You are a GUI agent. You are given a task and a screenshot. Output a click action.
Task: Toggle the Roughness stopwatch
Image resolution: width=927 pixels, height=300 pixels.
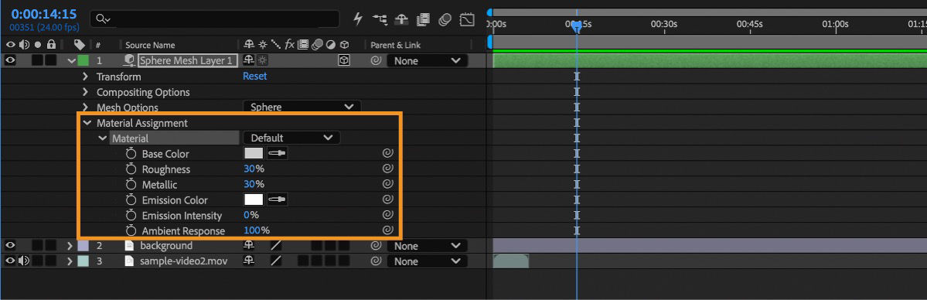131,169
